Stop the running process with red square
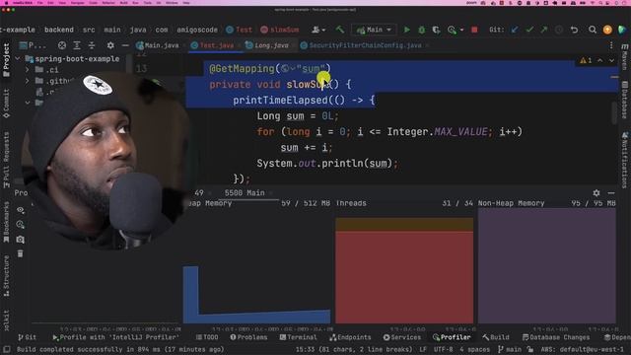The width and height of the screenshot is (631, 355). point(474,30)
